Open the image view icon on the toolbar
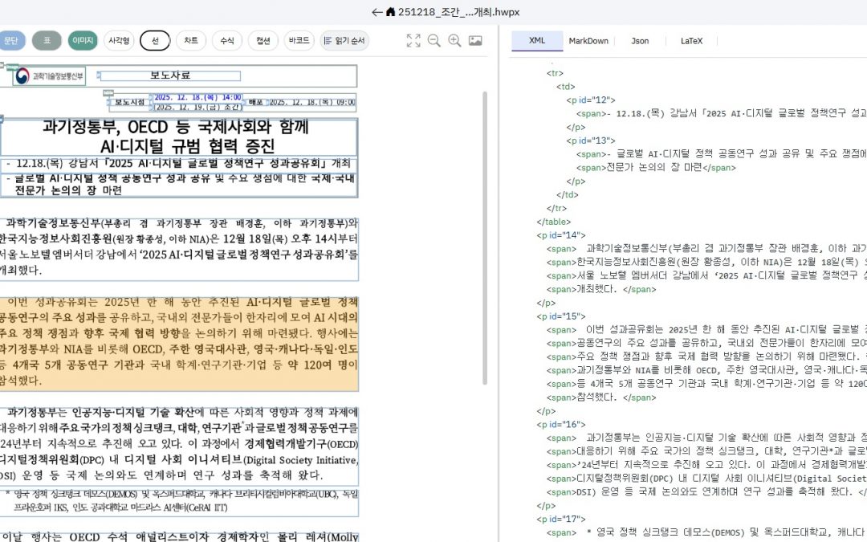 click(x=475, y=40)
